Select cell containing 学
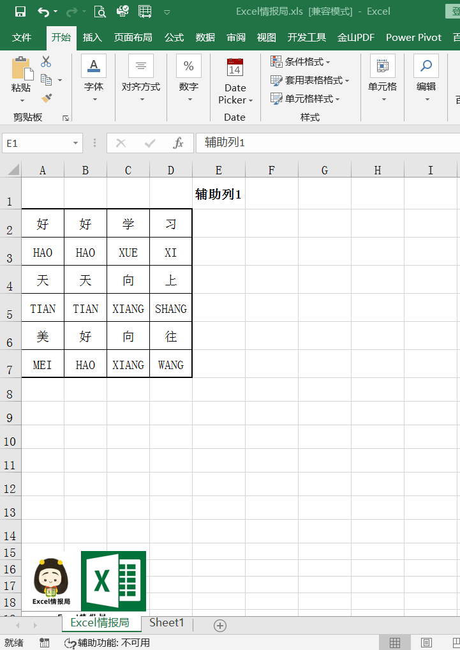This screenshot has height=650, width=460. tap(128, 224)
